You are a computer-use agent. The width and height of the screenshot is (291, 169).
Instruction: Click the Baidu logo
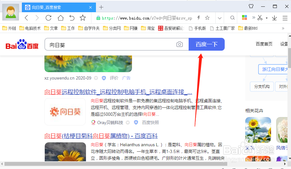pyautogui.click(x=22, y=44)
